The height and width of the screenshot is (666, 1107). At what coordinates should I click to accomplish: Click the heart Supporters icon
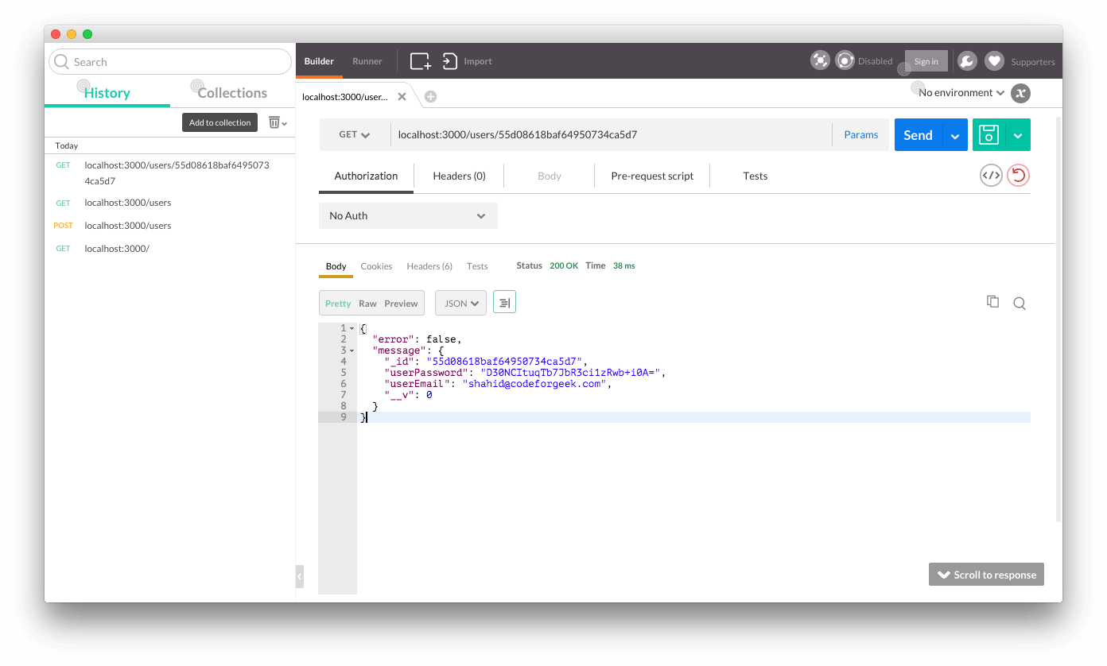994,61
